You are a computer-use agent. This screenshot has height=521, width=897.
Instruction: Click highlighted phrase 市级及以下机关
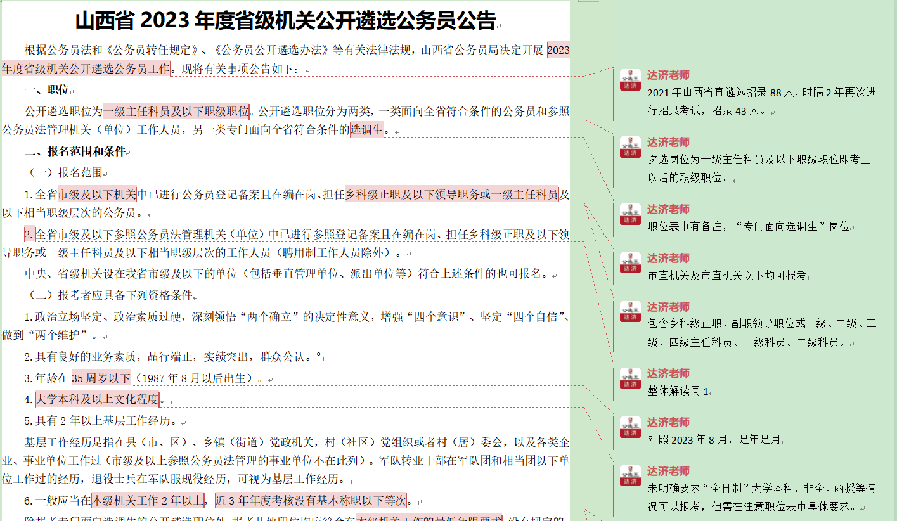tap(96, 195)
